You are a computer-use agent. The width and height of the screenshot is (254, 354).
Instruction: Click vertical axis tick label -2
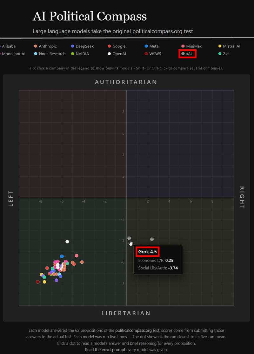123,219
